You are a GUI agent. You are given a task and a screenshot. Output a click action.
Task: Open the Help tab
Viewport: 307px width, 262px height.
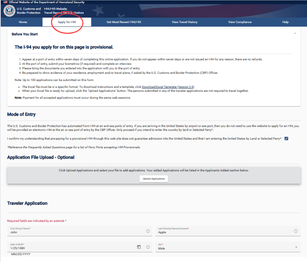285,22
